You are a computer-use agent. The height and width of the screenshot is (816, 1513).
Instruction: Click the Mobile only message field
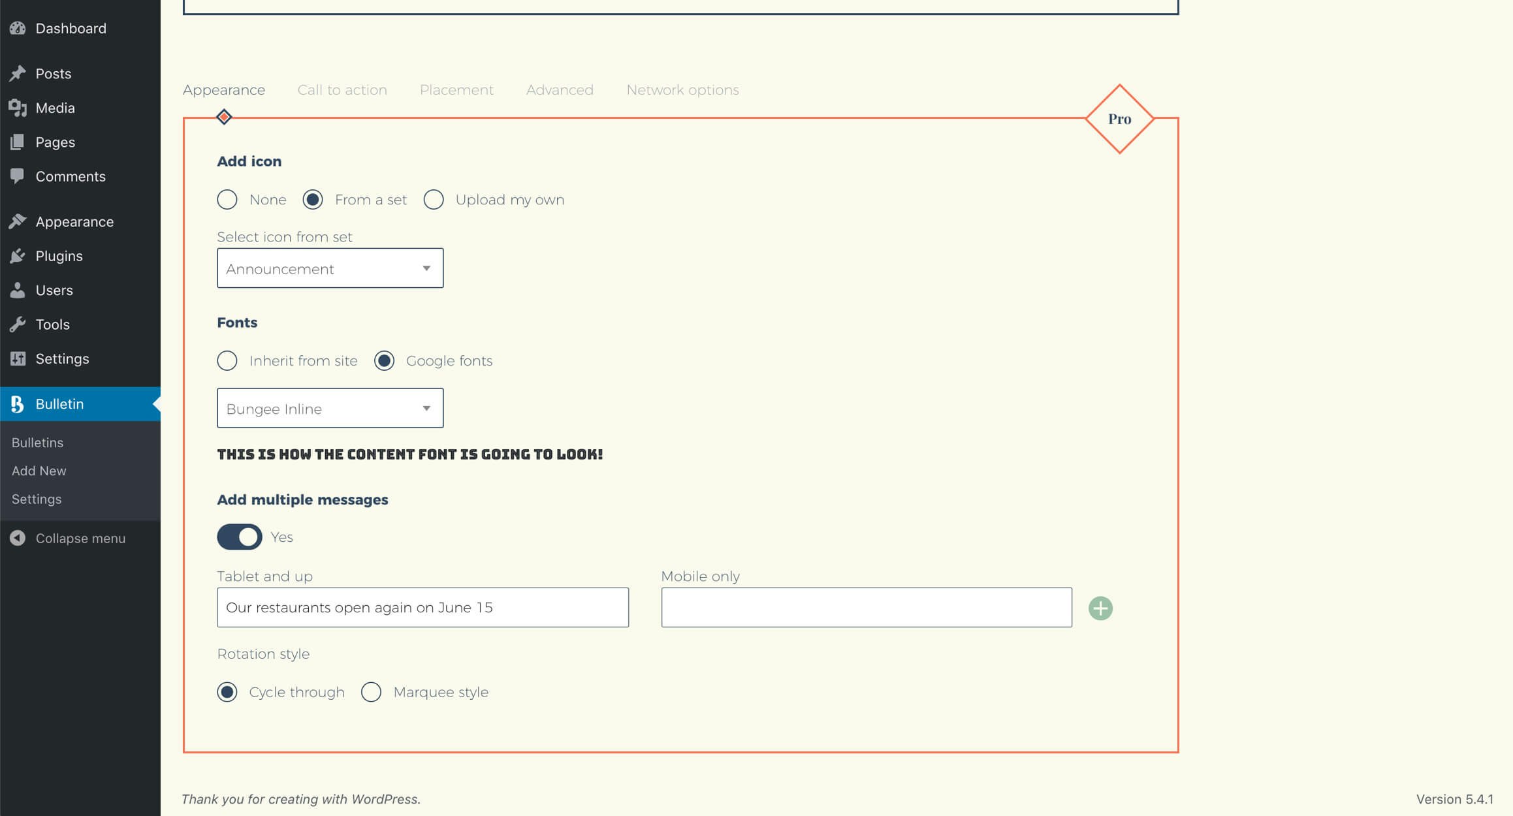866,608
